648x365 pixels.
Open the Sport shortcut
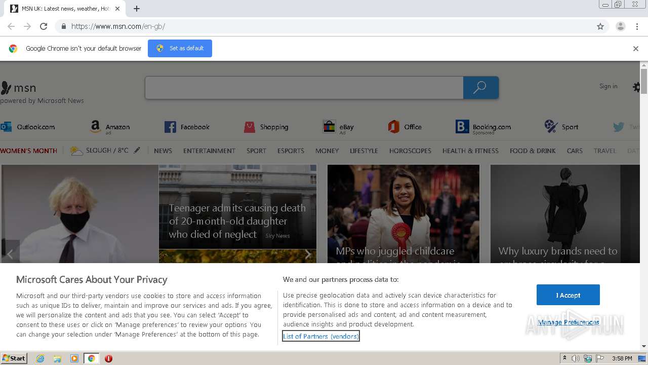pos(561,127)
